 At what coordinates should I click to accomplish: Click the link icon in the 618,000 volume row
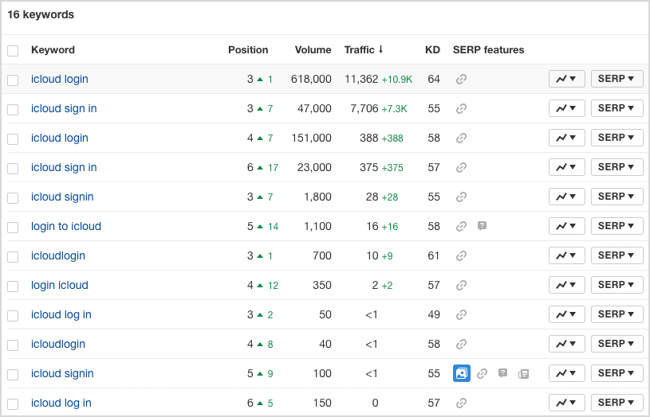pos(462,79)
